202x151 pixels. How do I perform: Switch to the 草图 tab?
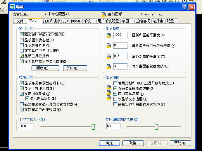pyautogui.click(x=127, y=21)
